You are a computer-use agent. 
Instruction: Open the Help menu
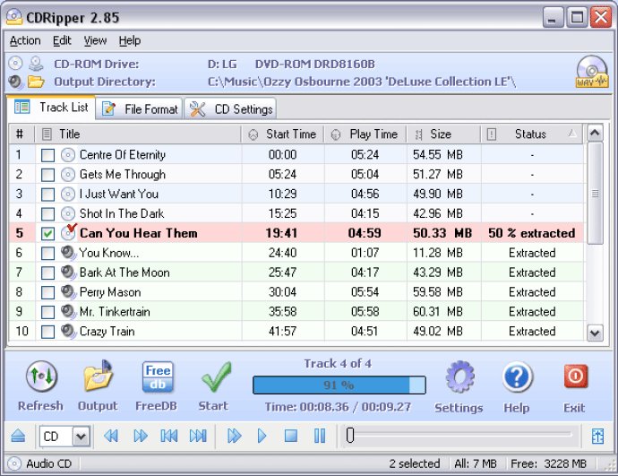coord(130,40)
